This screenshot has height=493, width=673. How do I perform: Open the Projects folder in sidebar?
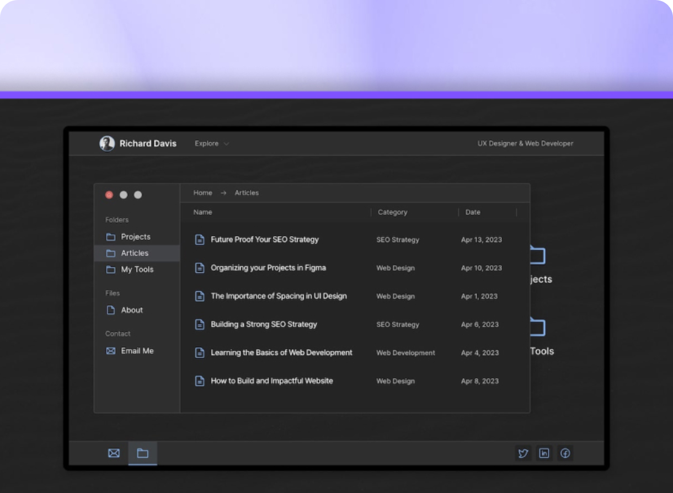pyautogui.click(x=137, y=237)
